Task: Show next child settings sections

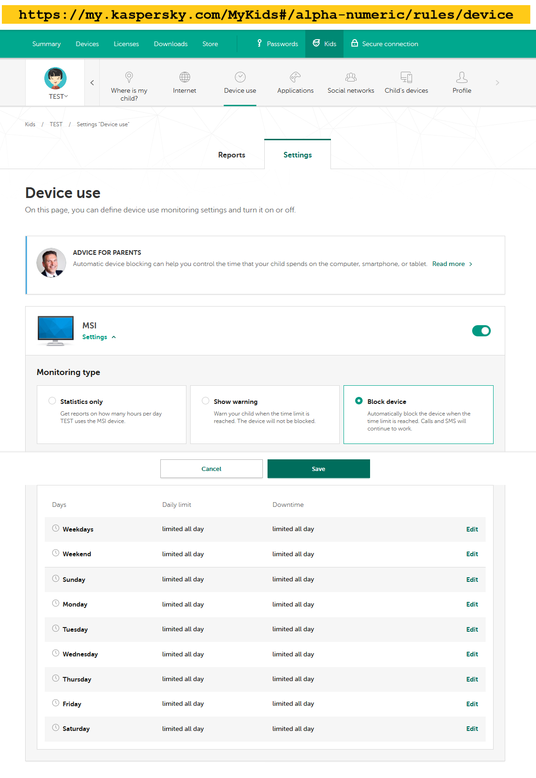Action: 497,82
